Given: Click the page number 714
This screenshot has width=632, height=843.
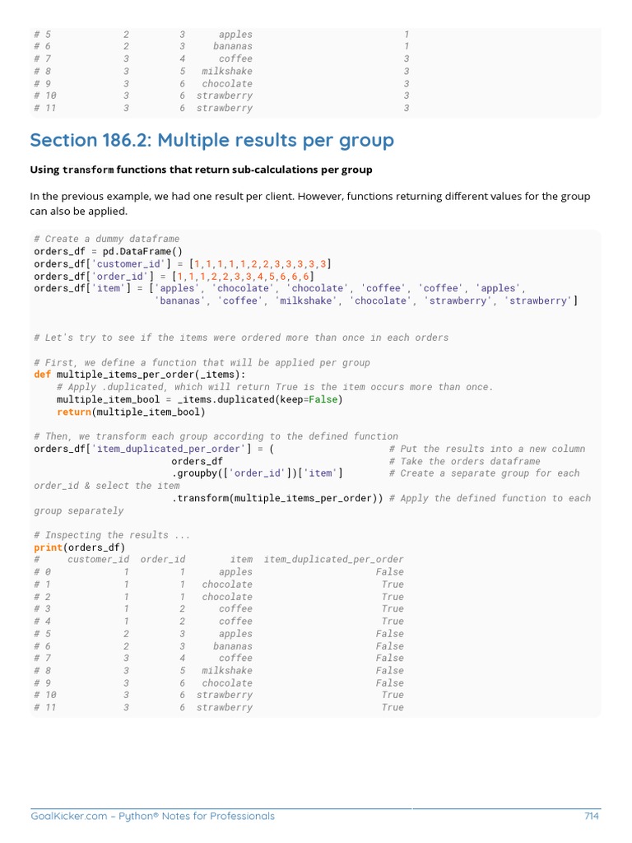Looking at the screenshot, I should (x=591, y=816).
